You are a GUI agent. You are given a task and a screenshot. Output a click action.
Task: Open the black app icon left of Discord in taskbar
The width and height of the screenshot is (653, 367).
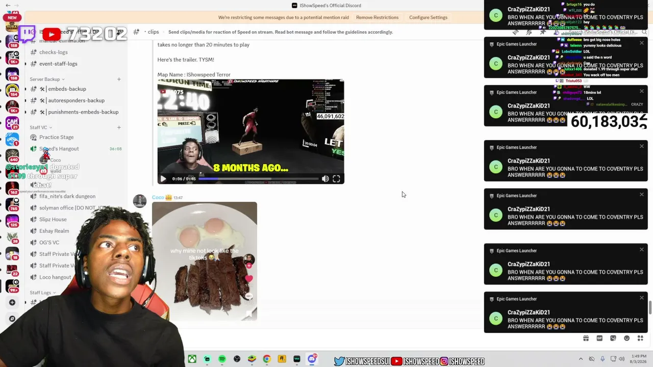click(x=297, y=359)
